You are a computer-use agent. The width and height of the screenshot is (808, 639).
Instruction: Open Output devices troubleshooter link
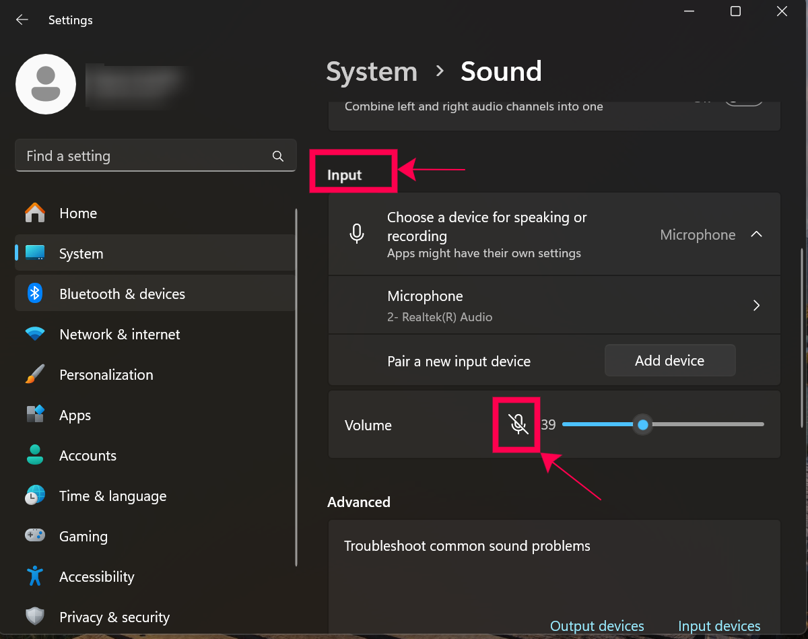(x=597, y=626)
